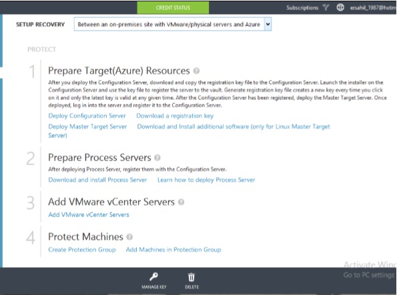Click help icon beside Prepare Target(Azure) Resources
This screenshot has width=397, height=295.
tap(196, 71)
